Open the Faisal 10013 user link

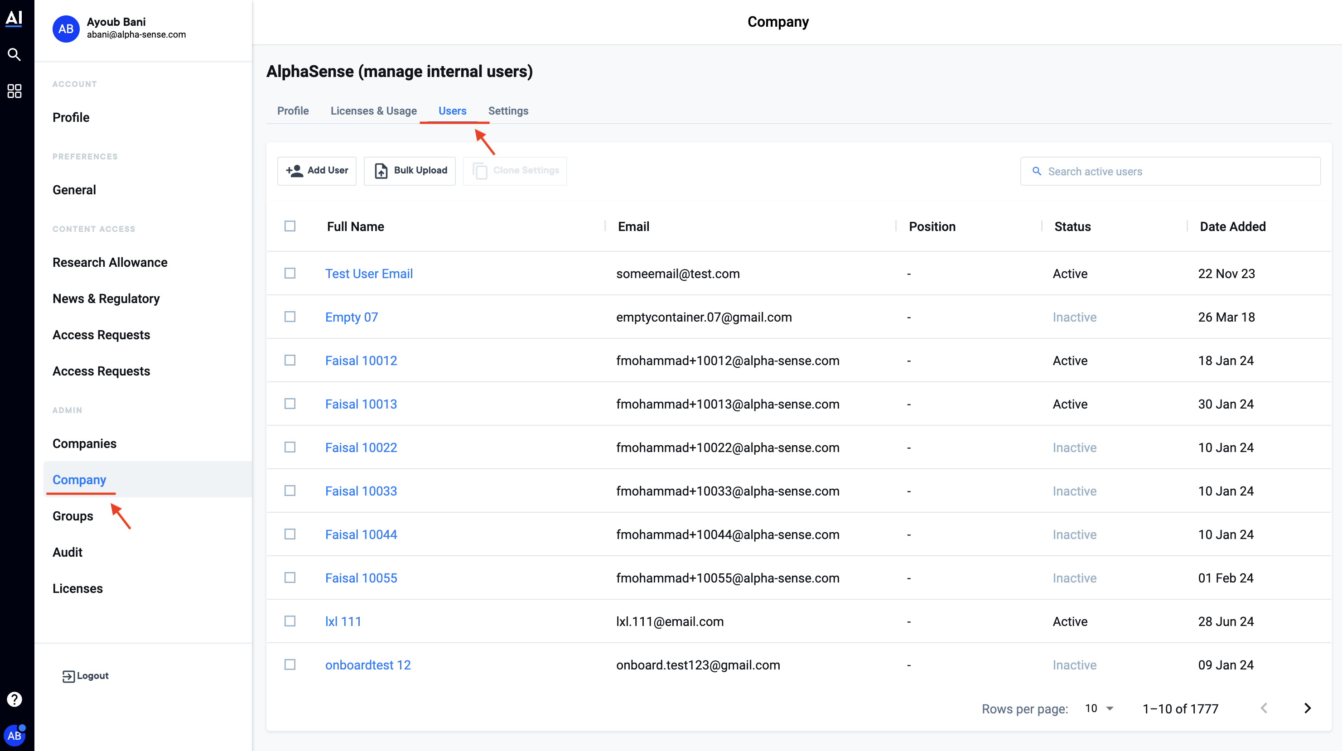(x=361, y=404)
